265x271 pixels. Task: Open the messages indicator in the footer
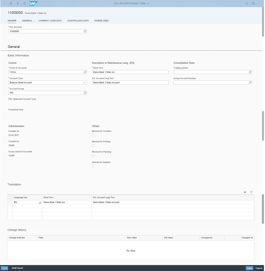[4, 268]
